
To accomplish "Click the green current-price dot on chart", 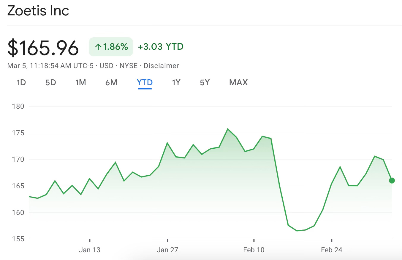I will [392, 180].
